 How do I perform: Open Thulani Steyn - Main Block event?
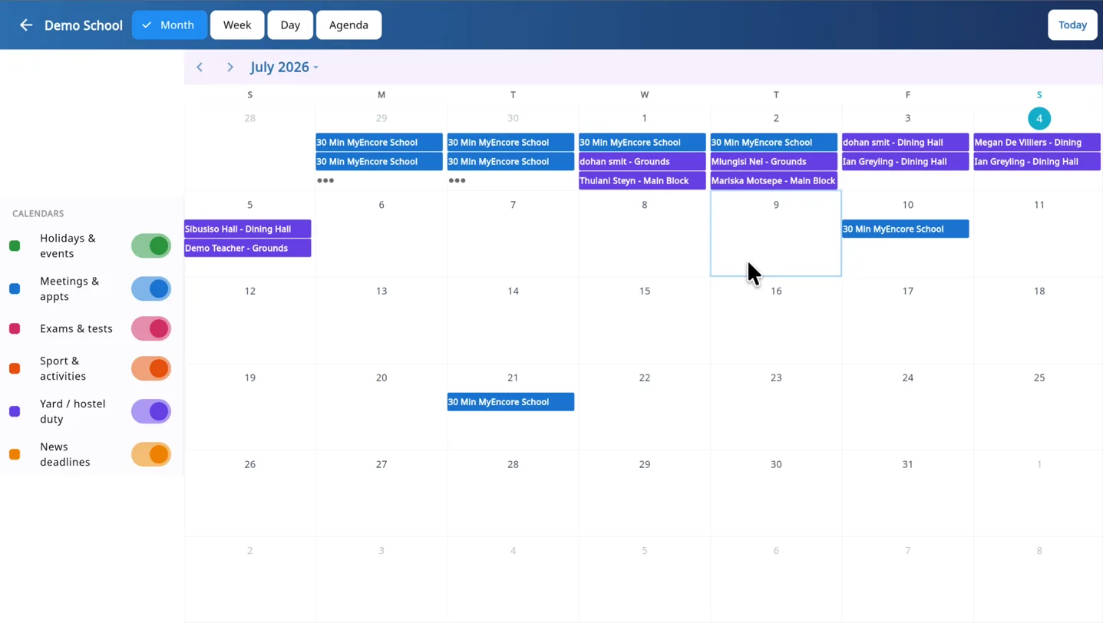(x=642, y=181)
